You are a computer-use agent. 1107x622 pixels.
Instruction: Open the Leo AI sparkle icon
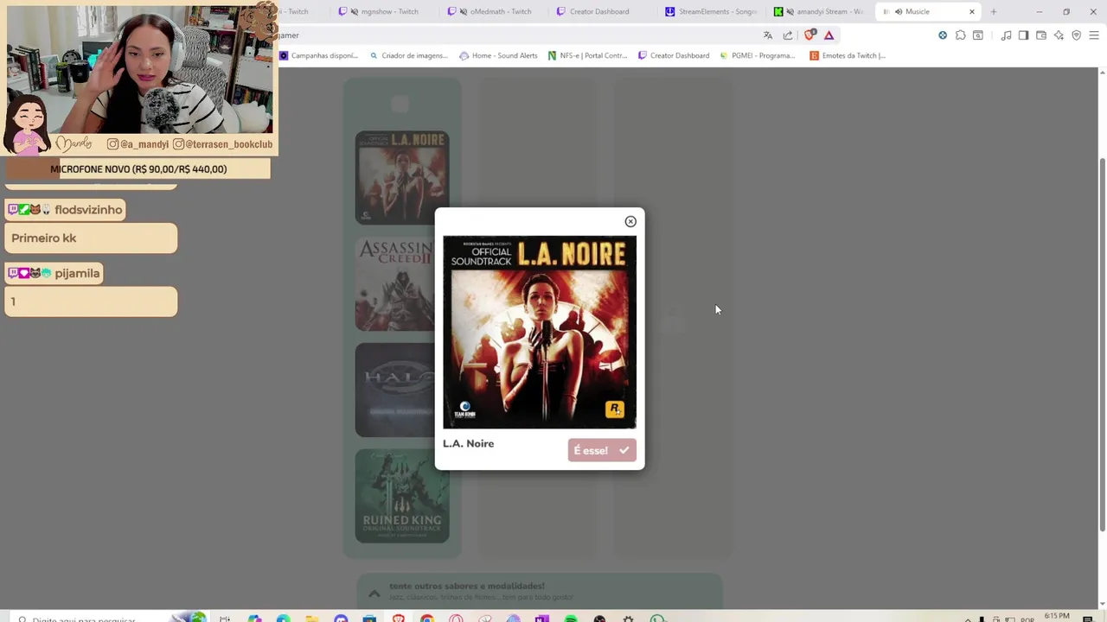(1059, 35)
